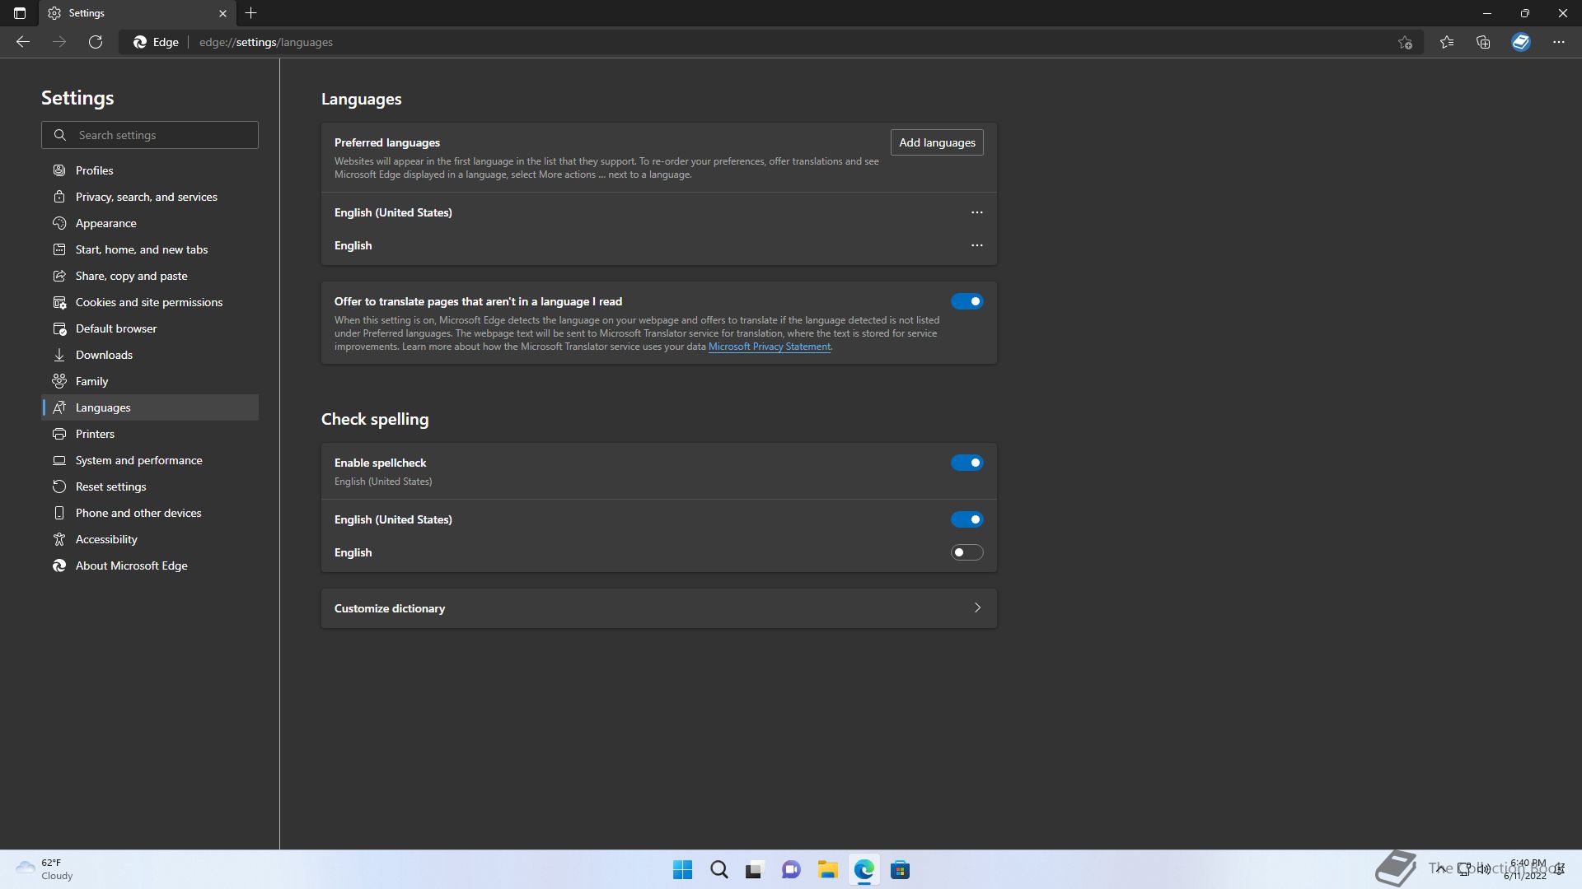Open More actions for English (United States)
Viewport: 1582px width, 889px height.
point(976,212)
